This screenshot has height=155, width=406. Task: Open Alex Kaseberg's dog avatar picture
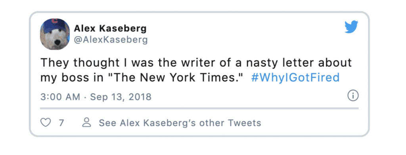55,34
